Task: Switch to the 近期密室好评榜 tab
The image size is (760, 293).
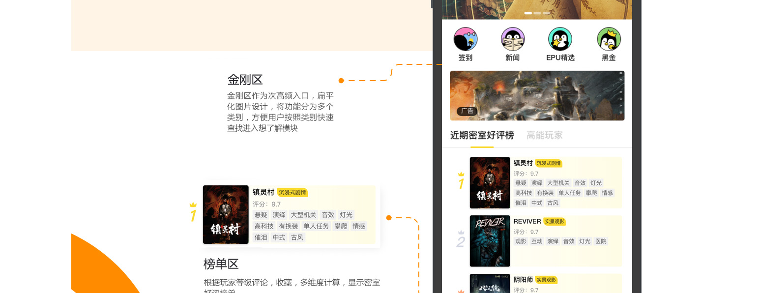Action: coord(482,135)
